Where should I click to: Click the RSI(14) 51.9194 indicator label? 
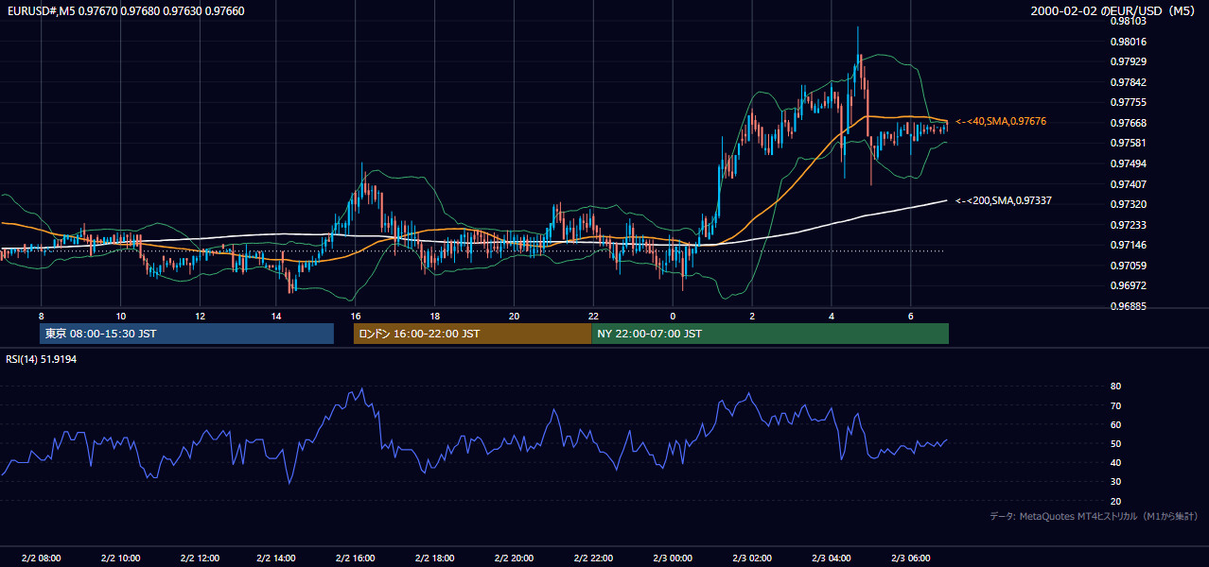coord(42,359)
